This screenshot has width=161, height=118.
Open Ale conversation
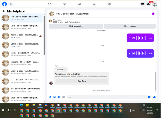22,90
